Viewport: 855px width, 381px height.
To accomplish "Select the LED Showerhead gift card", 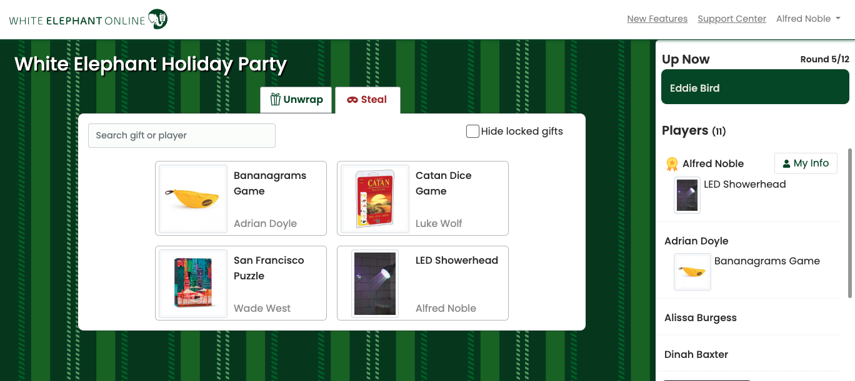I will pyautogui.click(x=422, y=283).
